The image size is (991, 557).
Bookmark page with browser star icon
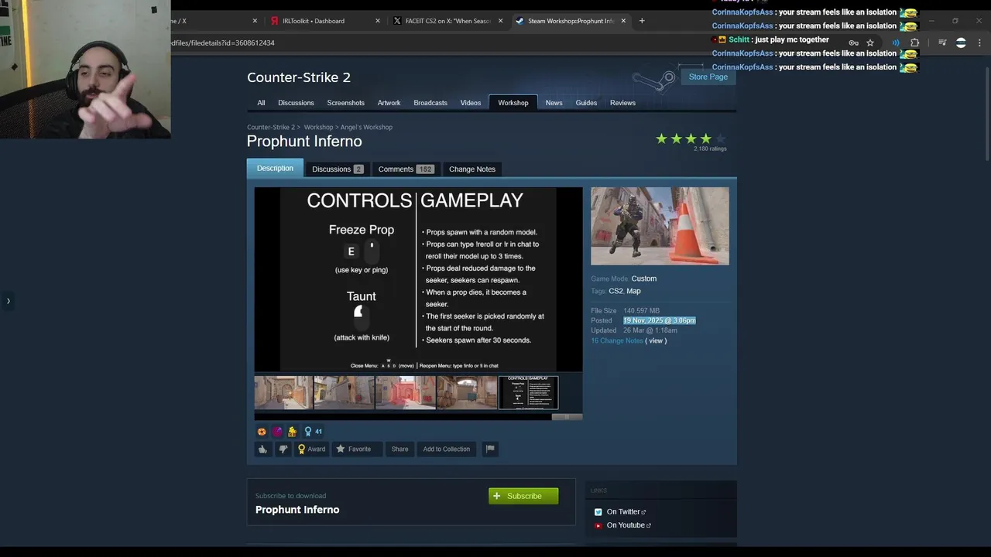[x=870, y=43]
